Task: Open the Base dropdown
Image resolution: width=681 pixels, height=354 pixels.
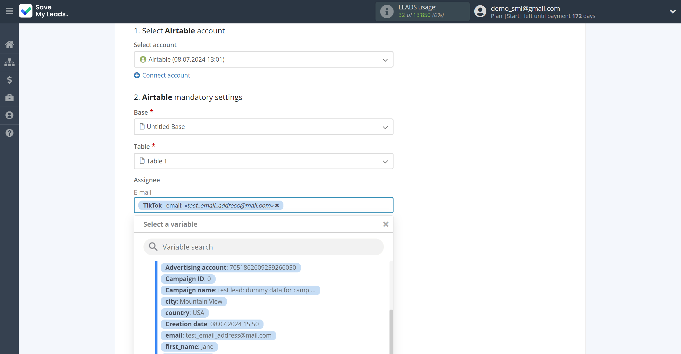Action: 264,127
